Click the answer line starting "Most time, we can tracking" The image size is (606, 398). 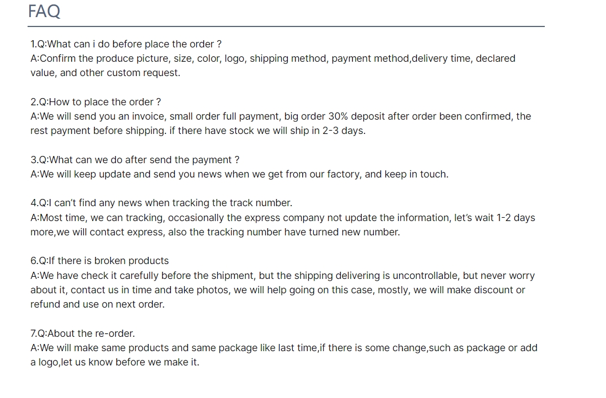pos(282,218)
